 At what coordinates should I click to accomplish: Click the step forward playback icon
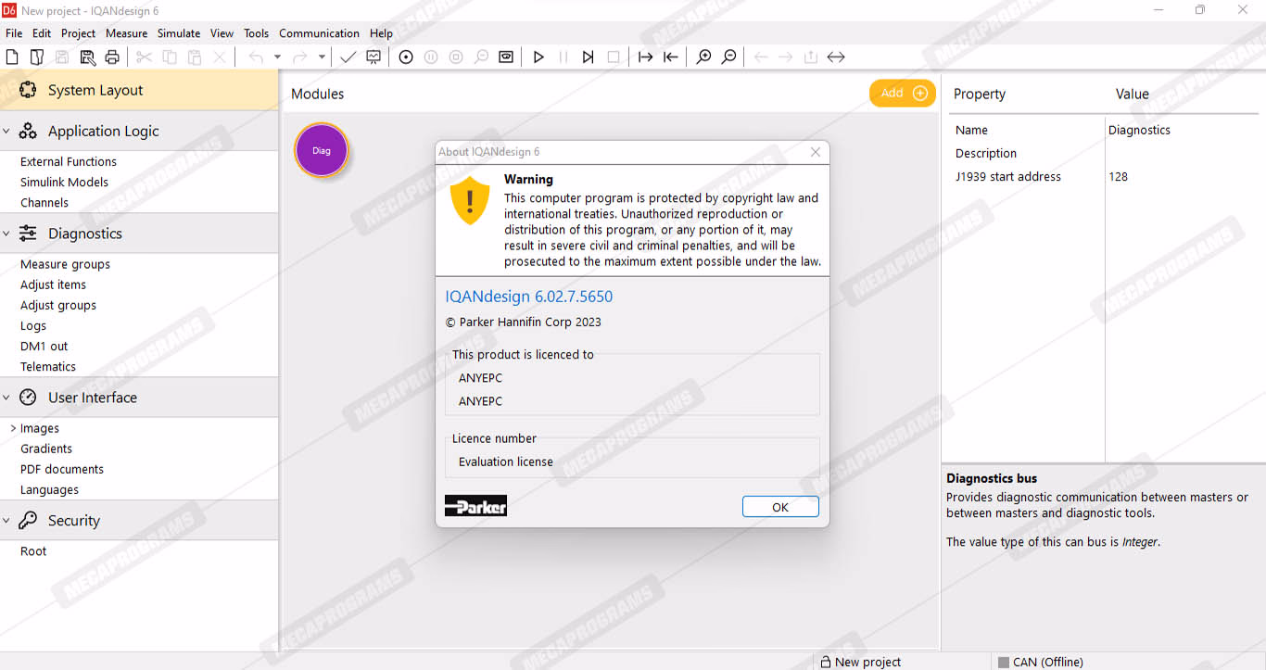point(588,57)
